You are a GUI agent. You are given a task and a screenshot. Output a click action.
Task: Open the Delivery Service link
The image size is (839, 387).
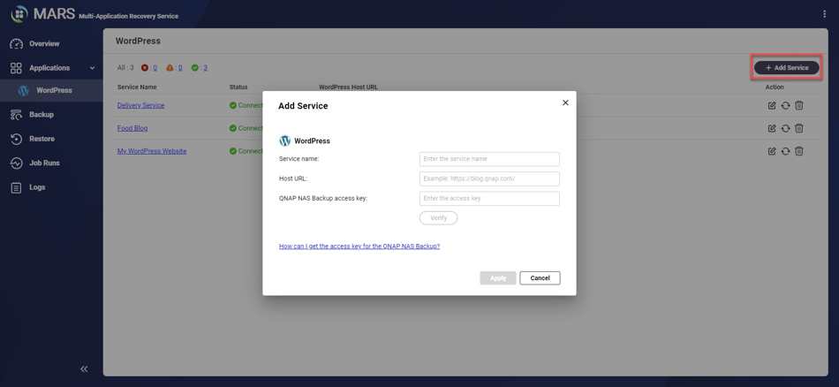point(140,105)
